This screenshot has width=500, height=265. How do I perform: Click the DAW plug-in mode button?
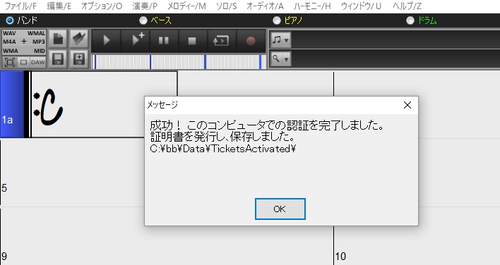[38, 62]
